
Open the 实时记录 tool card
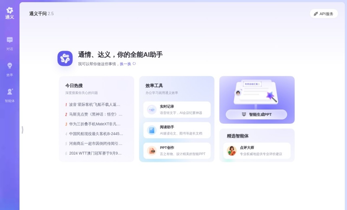click(x=177, y=110)
